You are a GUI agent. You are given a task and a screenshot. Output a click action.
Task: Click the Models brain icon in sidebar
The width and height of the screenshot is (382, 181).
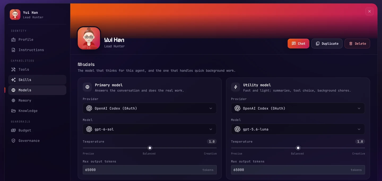point(14,90)
